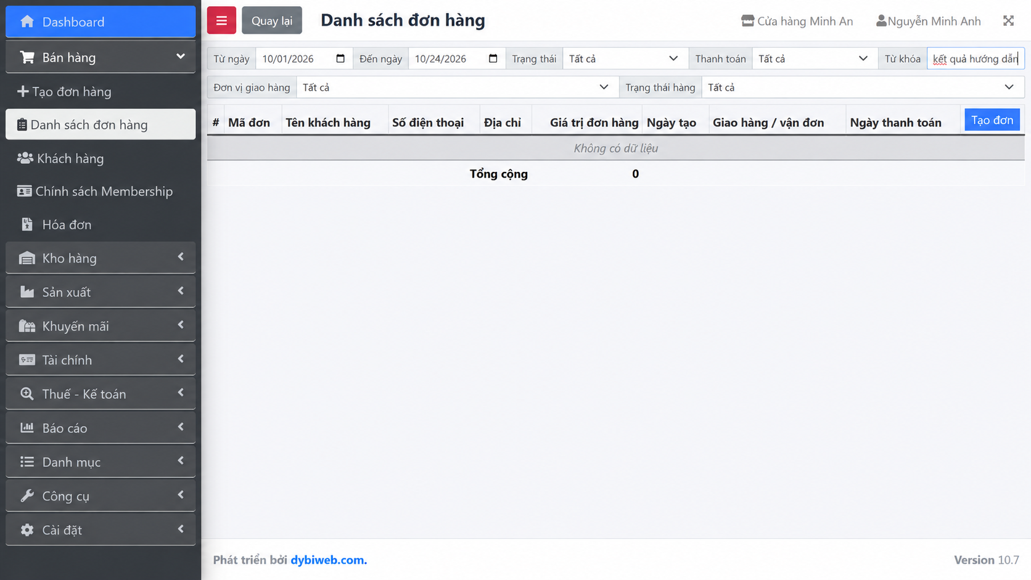Image resolution: width=1031 pixels, height=580 pixels.
Task: Open calendar picker for Đến ngày
Action: point(493,59)
